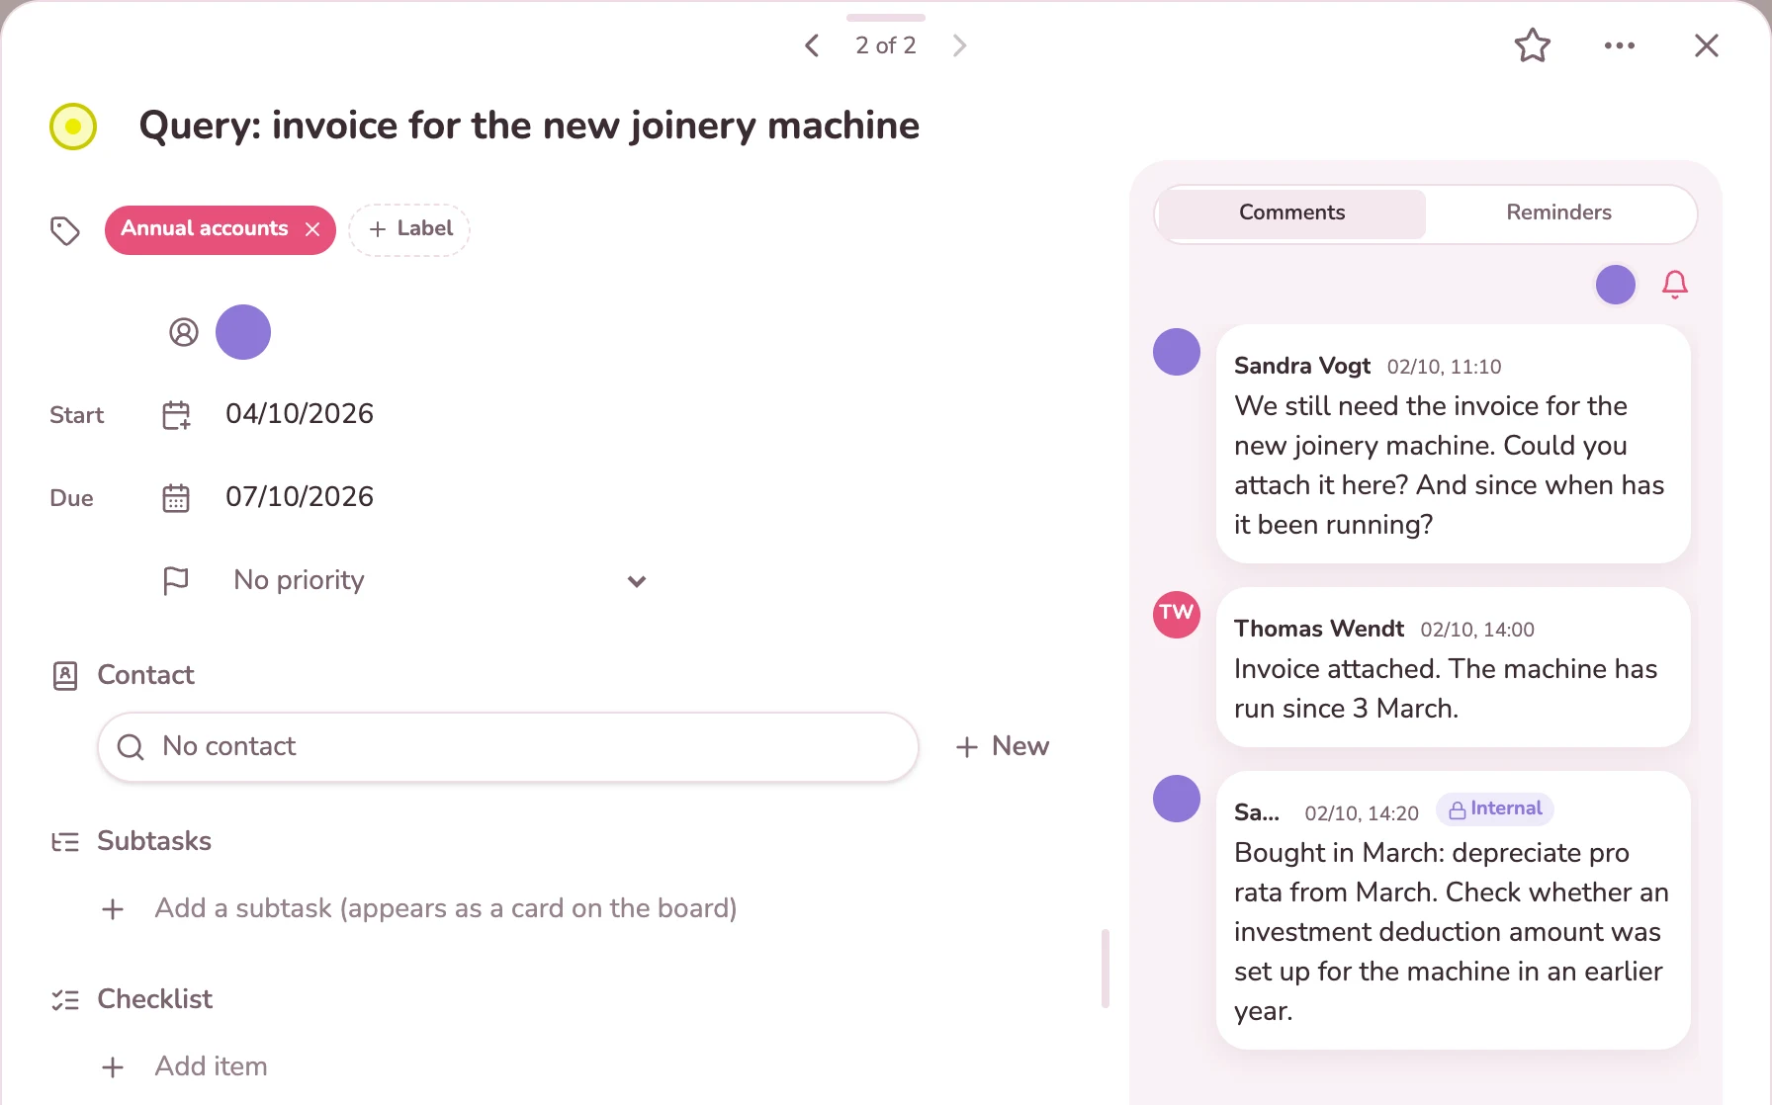Viewport: 1772px width, 1105px height.
Task: Add a subtask to the board
Action: pos(446,908)
